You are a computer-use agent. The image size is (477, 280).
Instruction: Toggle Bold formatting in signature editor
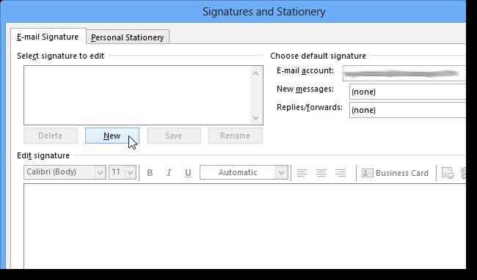(x=150, y=173)
